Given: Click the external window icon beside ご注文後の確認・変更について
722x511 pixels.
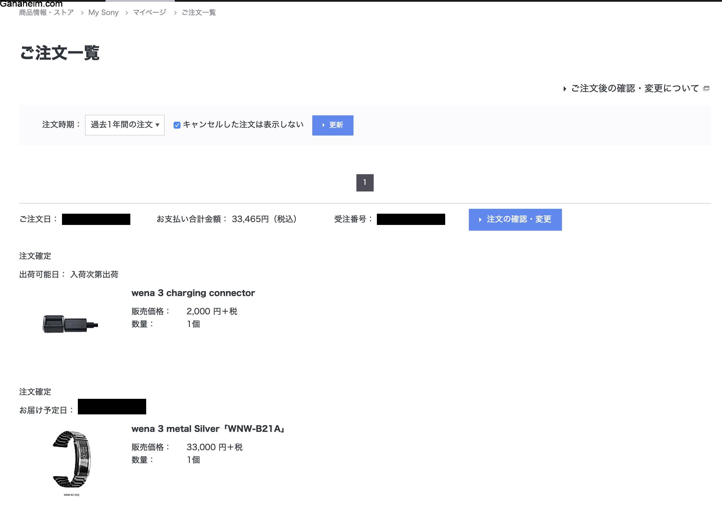Looking at the screenshot, I should [x=706, y=89].
